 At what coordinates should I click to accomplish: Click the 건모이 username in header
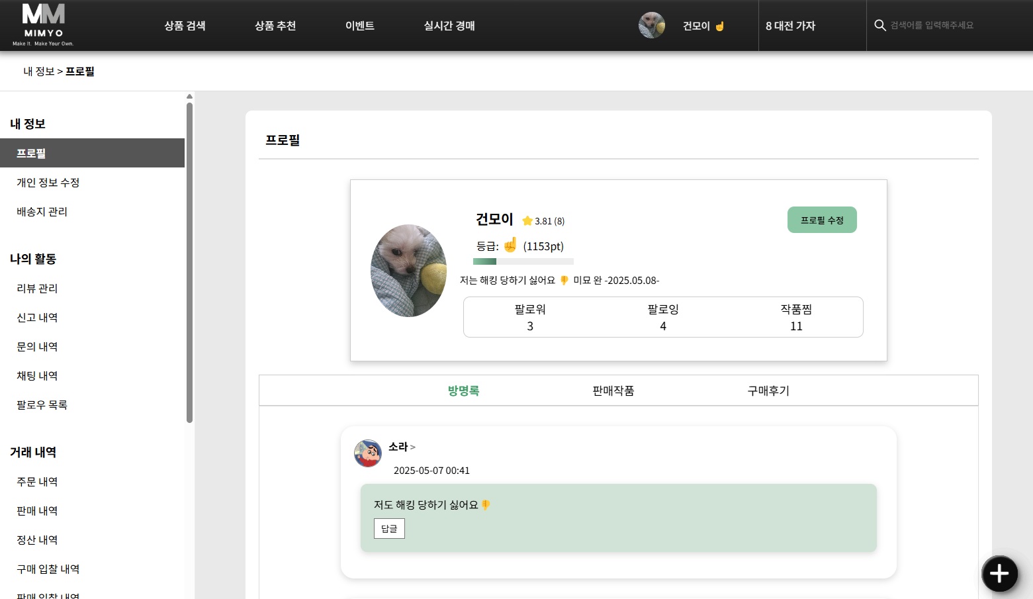coord(696,26)
